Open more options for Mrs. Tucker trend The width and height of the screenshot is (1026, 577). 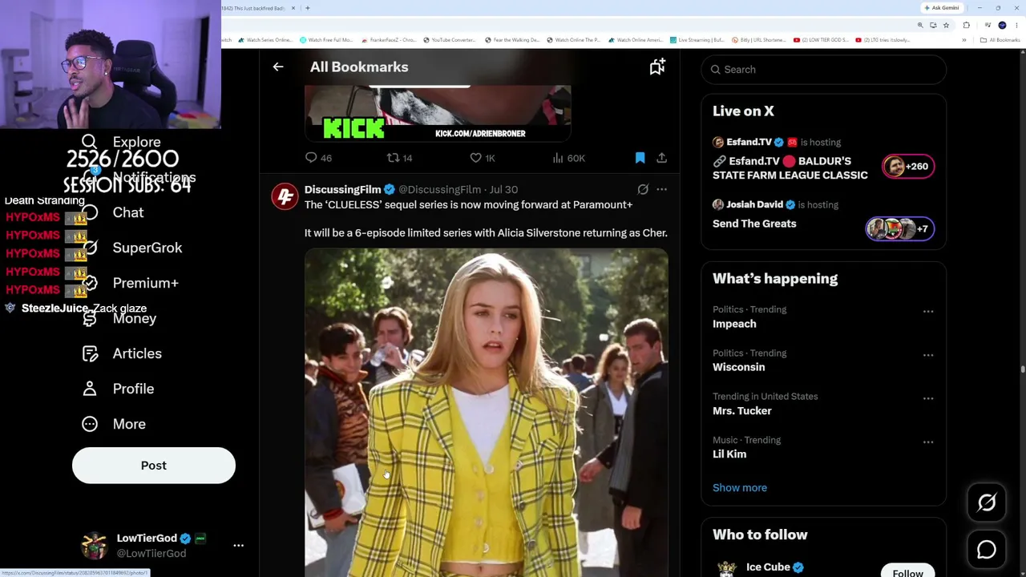tap(928, 398)
